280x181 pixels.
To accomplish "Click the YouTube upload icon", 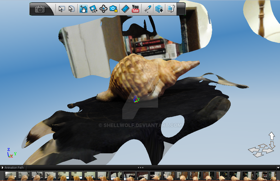I will pyautogui.click(x=135, y=9).
